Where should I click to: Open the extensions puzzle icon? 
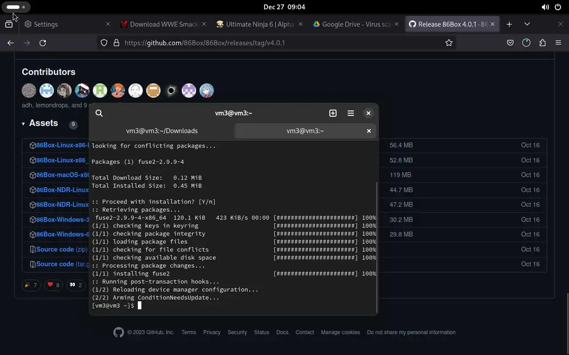[x=542, y=43]
